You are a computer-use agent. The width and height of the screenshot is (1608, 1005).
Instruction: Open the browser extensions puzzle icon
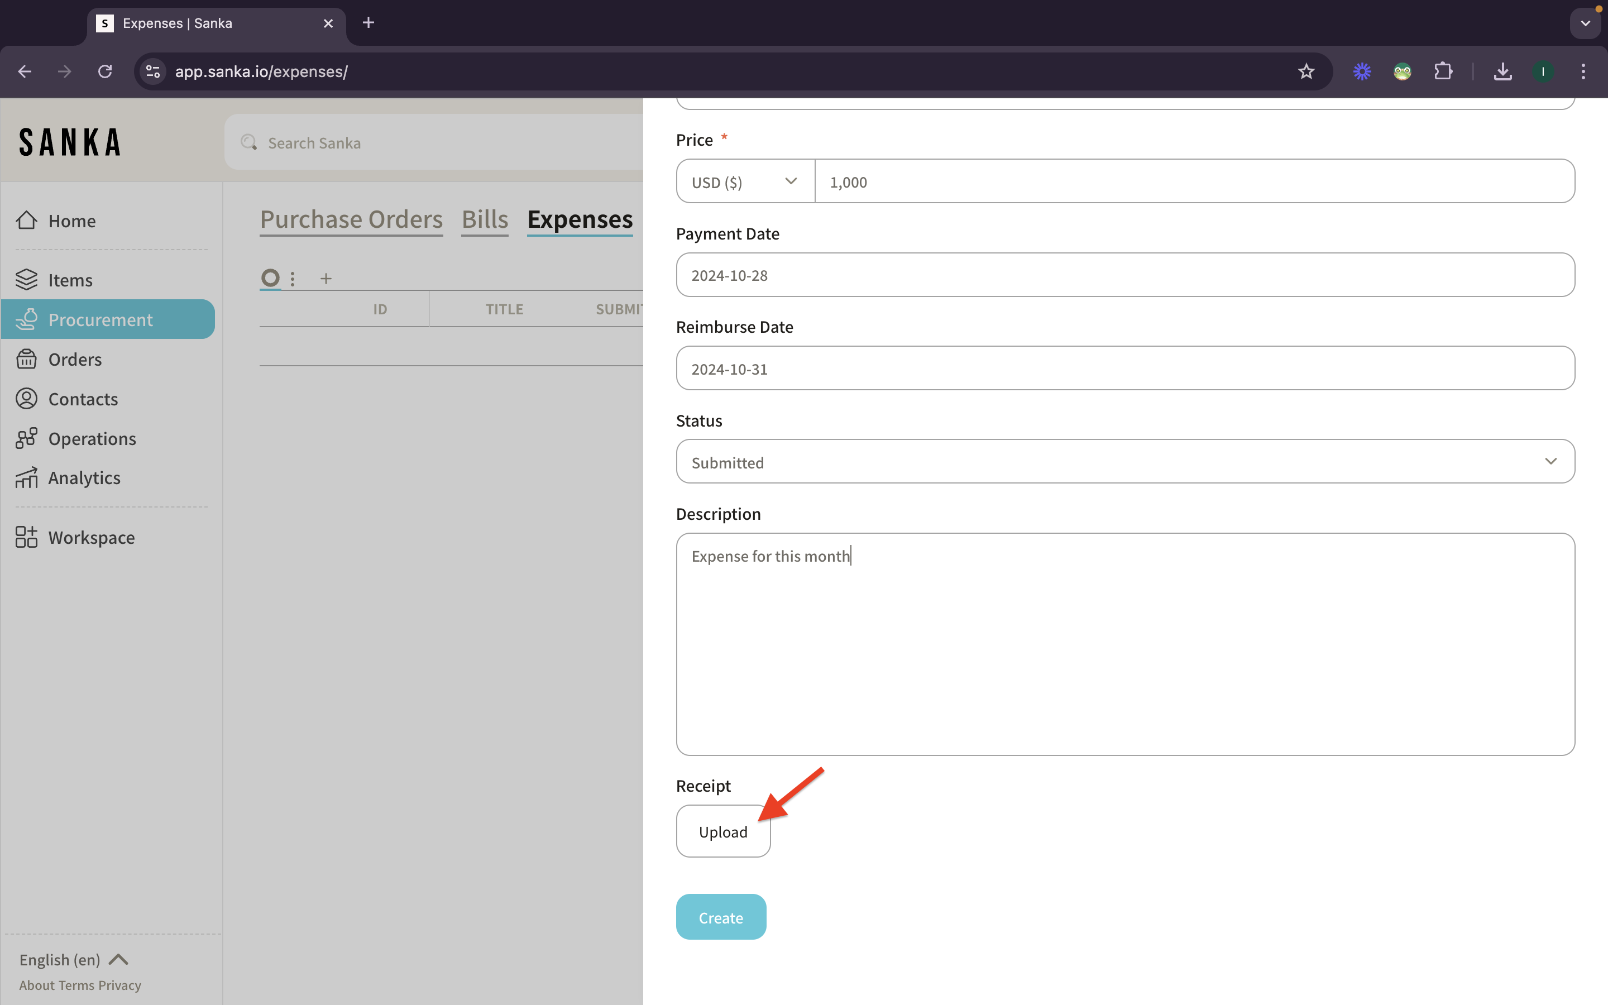pyautogui.click(x=1443, y=71)
